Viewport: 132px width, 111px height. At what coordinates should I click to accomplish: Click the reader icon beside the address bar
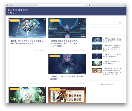[x=90, y=5]
